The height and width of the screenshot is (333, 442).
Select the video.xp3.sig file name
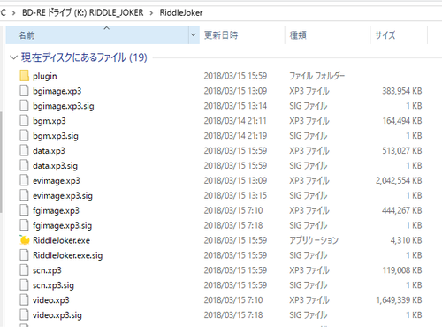coord(57,315)
